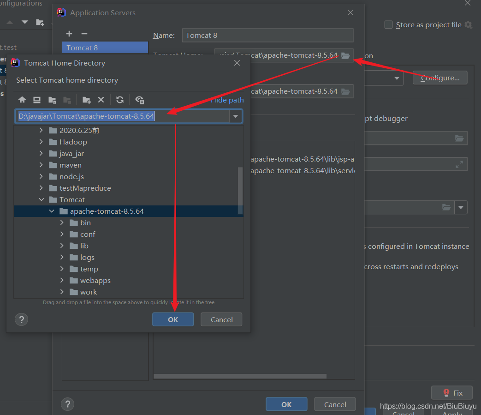The image size is (481, 415).
Task: Click the expand field icon in run configuration
Action: [459, 164]
